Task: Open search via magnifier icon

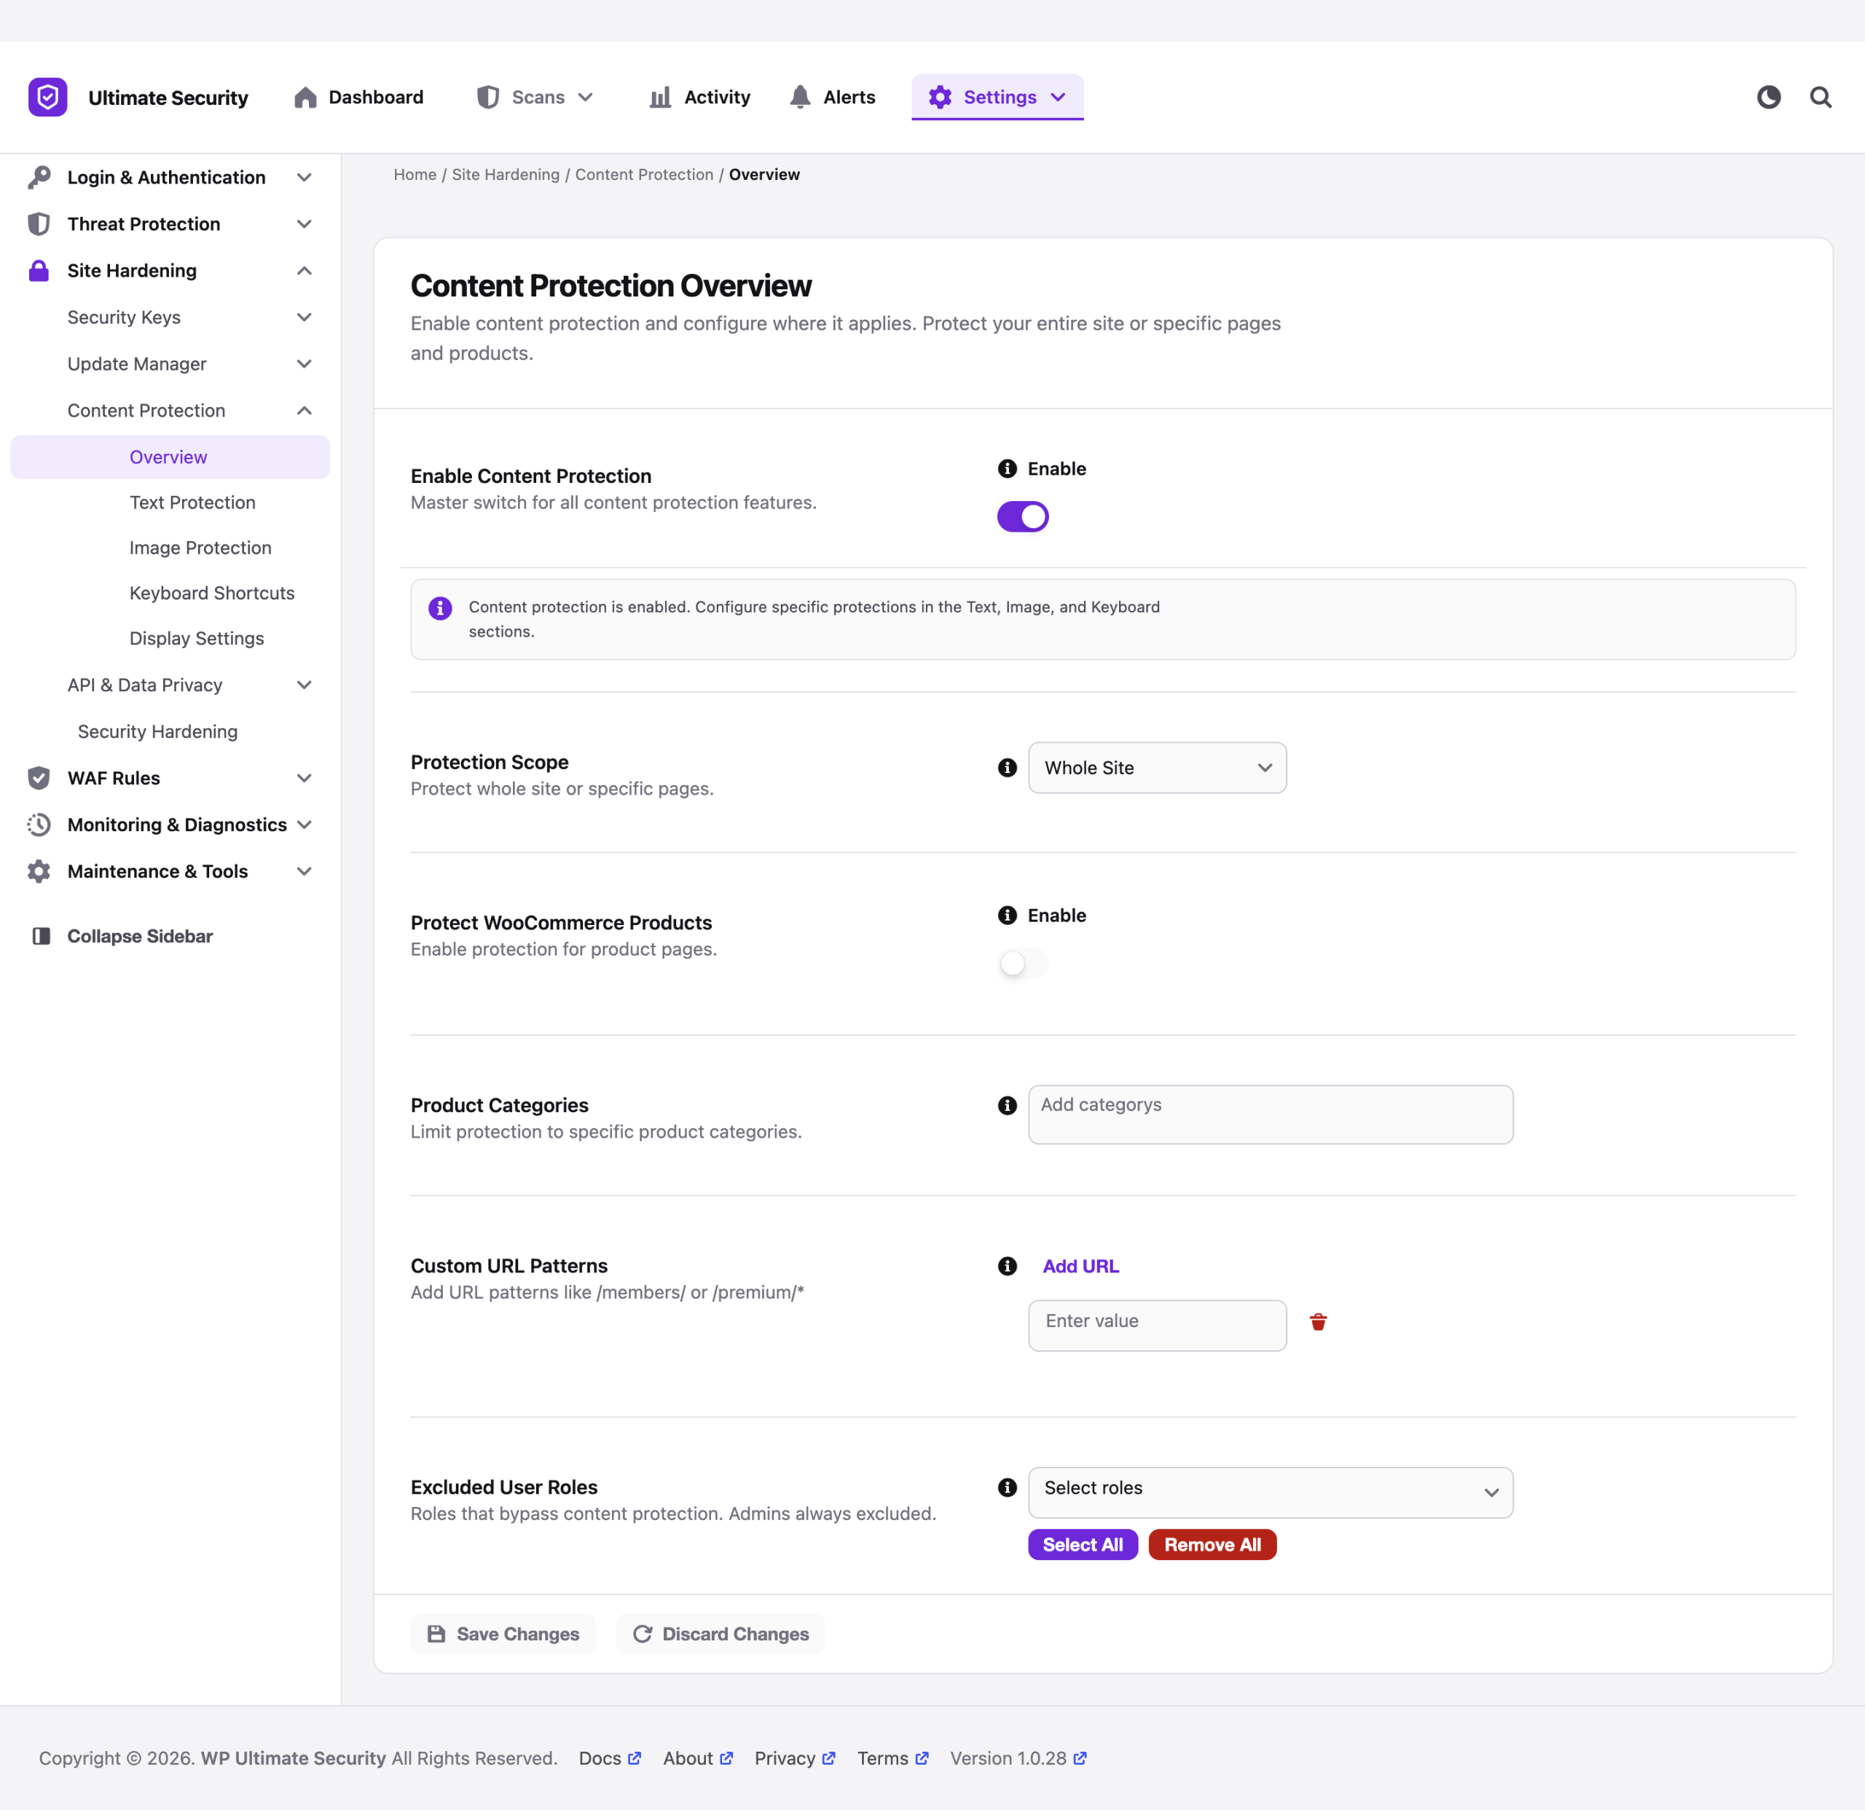Action: [1821, 97]
